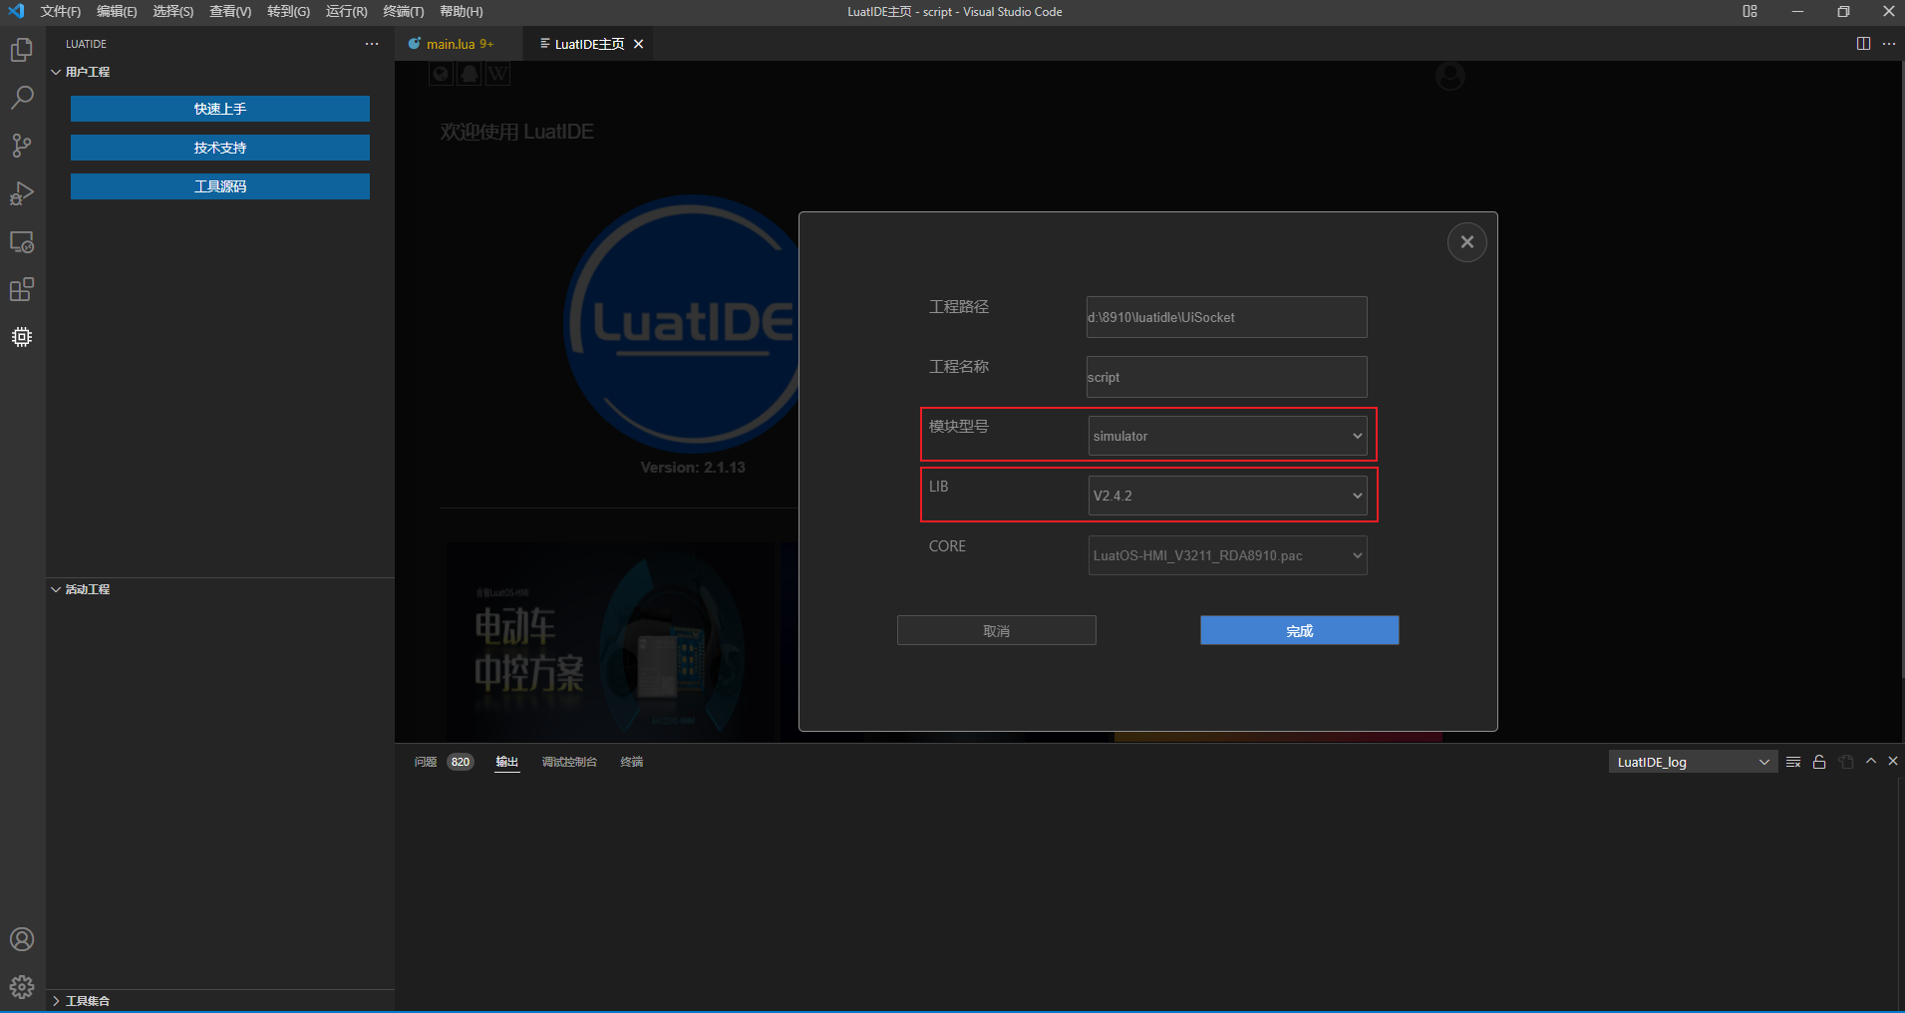Image resolution: width=1905 pixels, height=1013 pixels.
Task: Click the 820 problems count badge
Action: [x=461, y=762]
